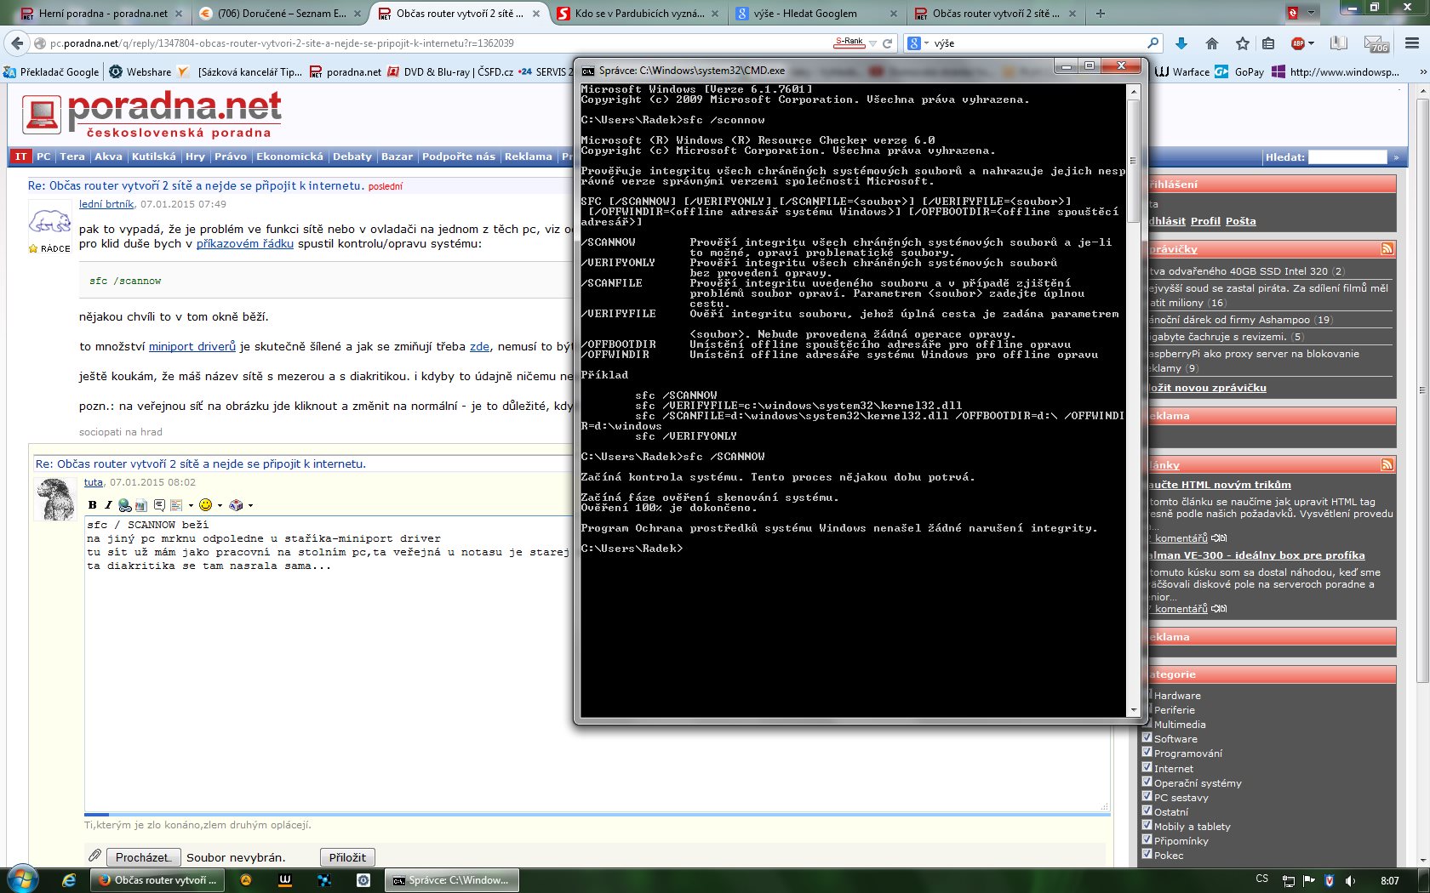Insert a smiley into the reply

[x=205, y=505]
